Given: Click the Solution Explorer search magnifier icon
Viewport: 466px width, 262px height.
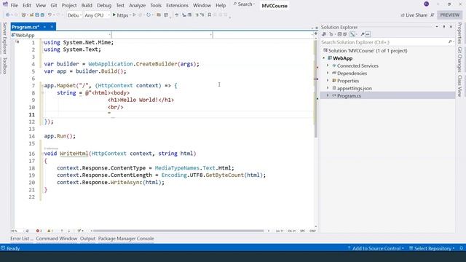Looking at the screenshot, I should click(450, 42).
